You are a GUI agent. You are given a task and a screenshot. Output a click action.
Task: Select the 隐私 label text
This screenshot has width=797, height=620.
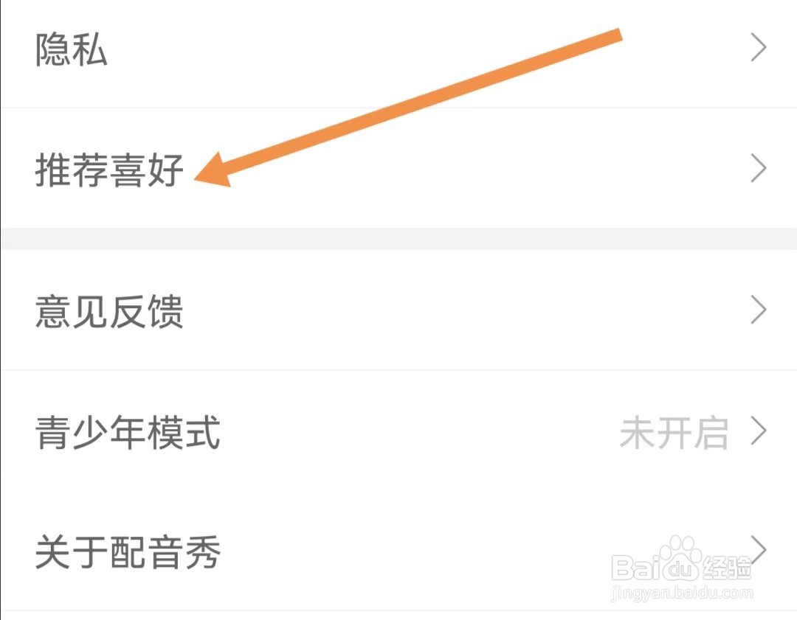coord(71,49)
